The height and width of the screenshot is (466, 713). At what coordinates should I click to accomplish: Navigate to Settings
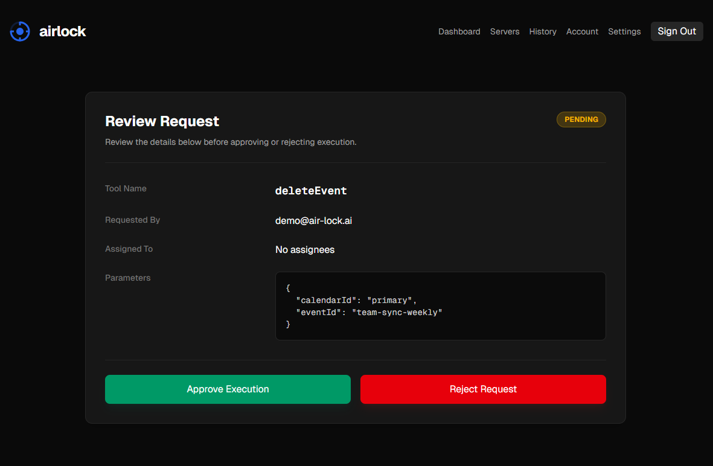tap(624, 31)
